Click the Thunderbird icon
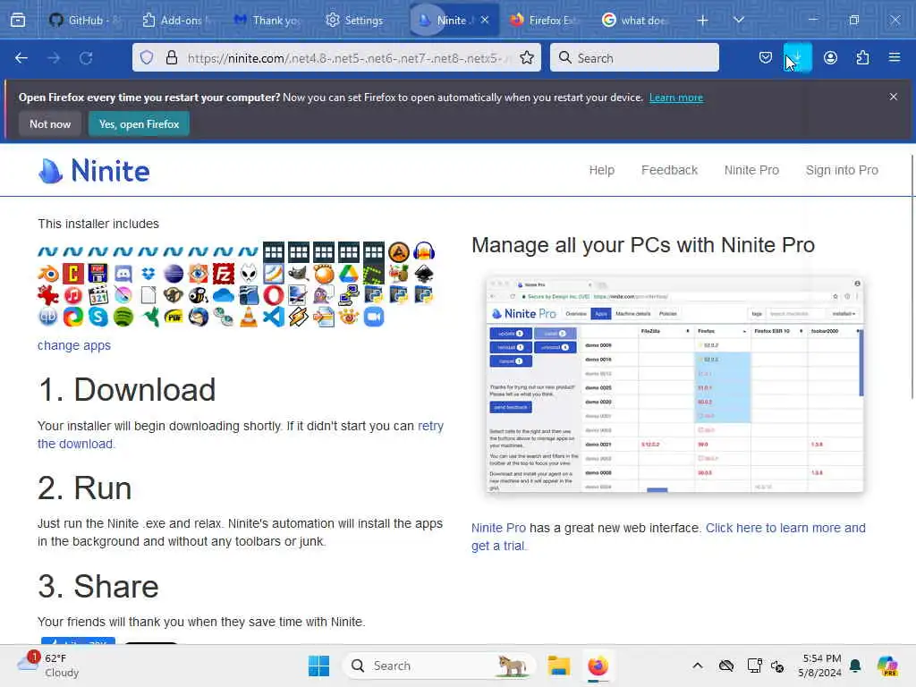Viewport: 916px width, 687px height. [199, 317]
